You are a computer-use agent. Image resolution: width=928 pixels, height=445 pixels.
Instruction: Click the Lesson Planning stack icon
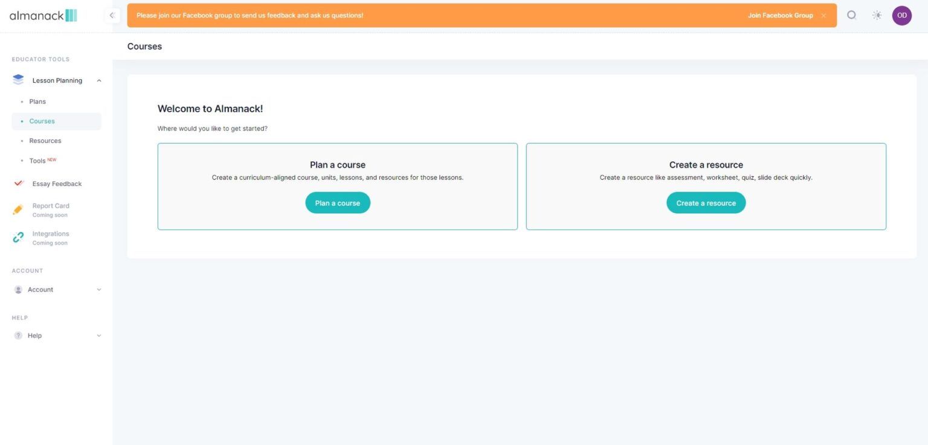[x=18, y=79]
